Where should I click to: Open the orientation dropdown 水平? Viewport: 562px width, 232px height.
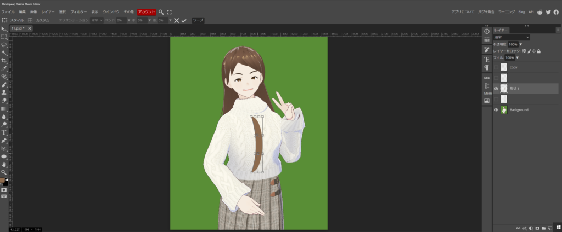[x=97, y=20]
